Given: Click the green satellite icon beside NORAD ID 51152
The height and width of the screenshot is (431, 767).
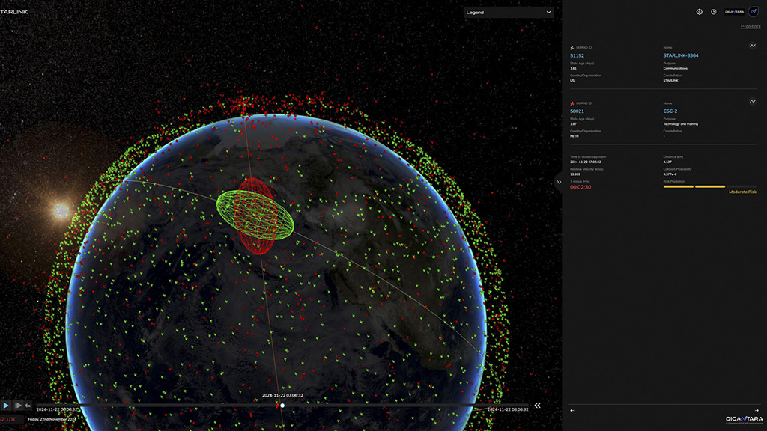Looking at the screenshot, I should click(572, 48).
